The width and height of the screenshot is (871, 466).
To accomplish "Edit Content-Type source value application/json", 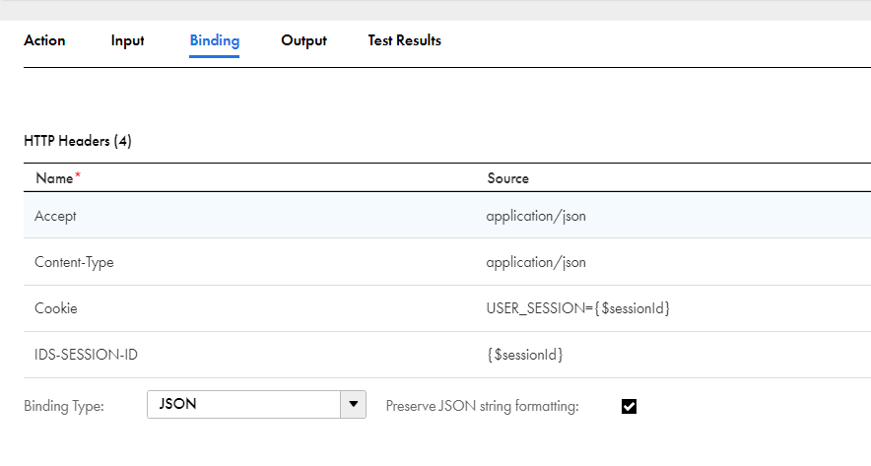I will tap(536, 262).
